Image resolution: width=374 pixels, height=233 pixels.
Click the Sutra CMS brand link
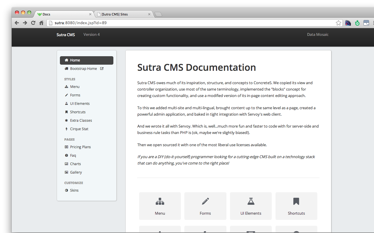coord(66,35)
